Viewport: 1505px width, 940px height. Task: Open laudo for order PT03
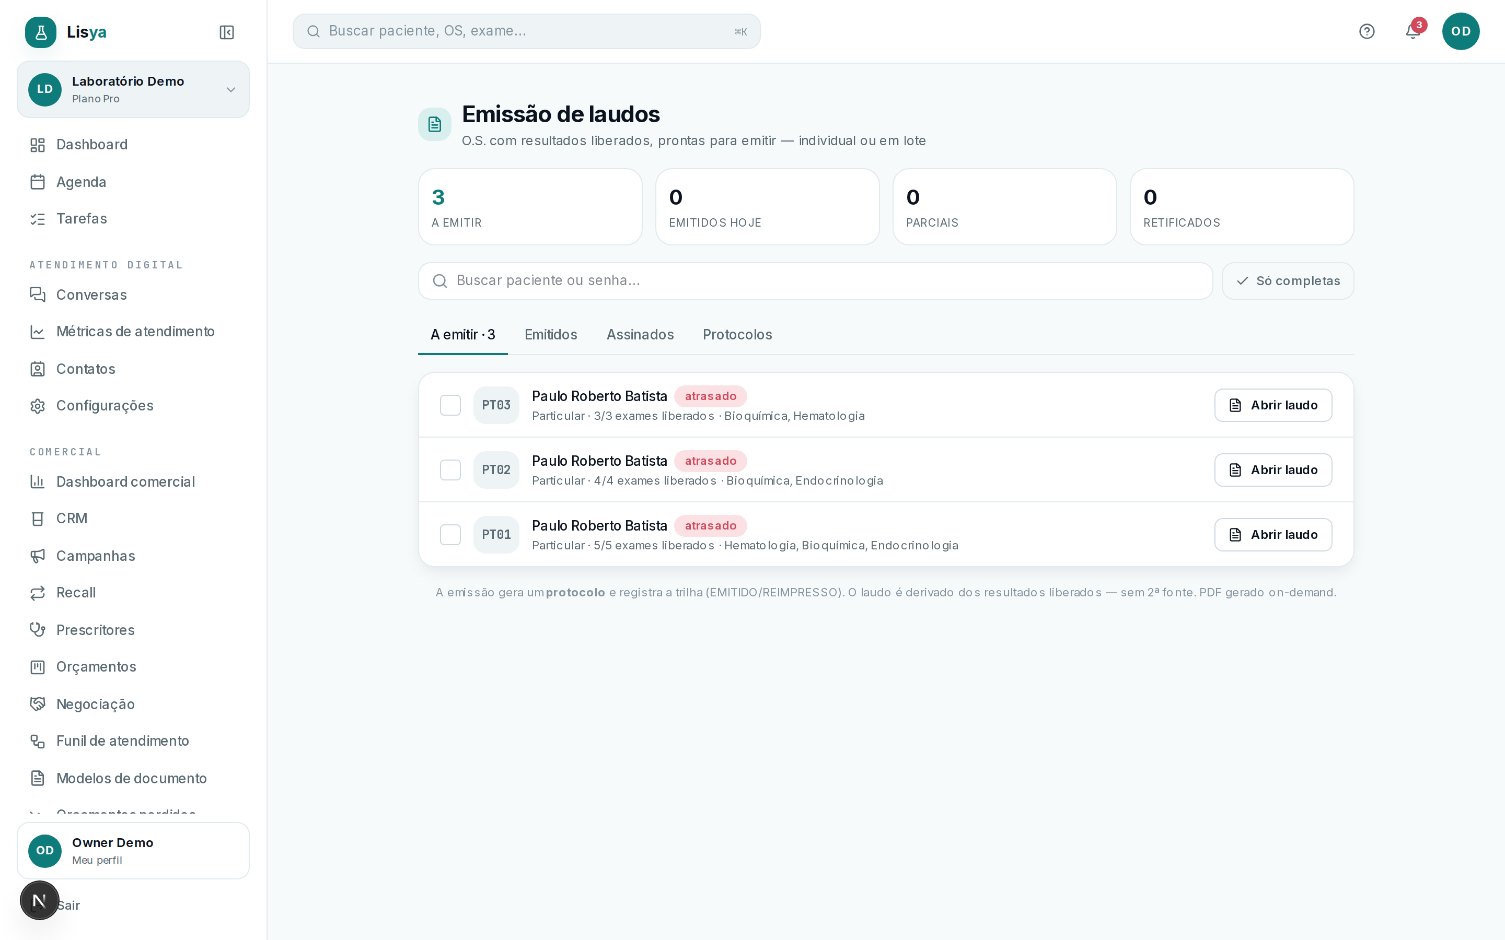pyautogui.click(x=1272, y=405)
